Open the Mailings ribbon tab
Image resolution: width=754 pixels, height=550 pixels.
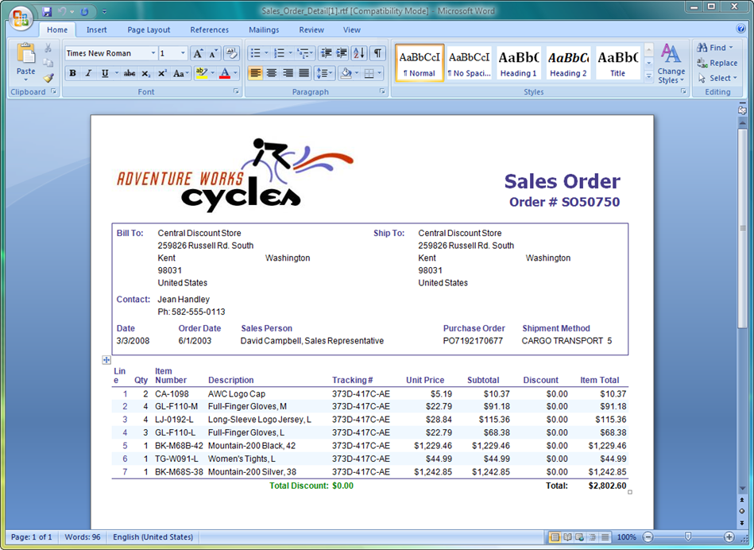[x=263, y=30]
